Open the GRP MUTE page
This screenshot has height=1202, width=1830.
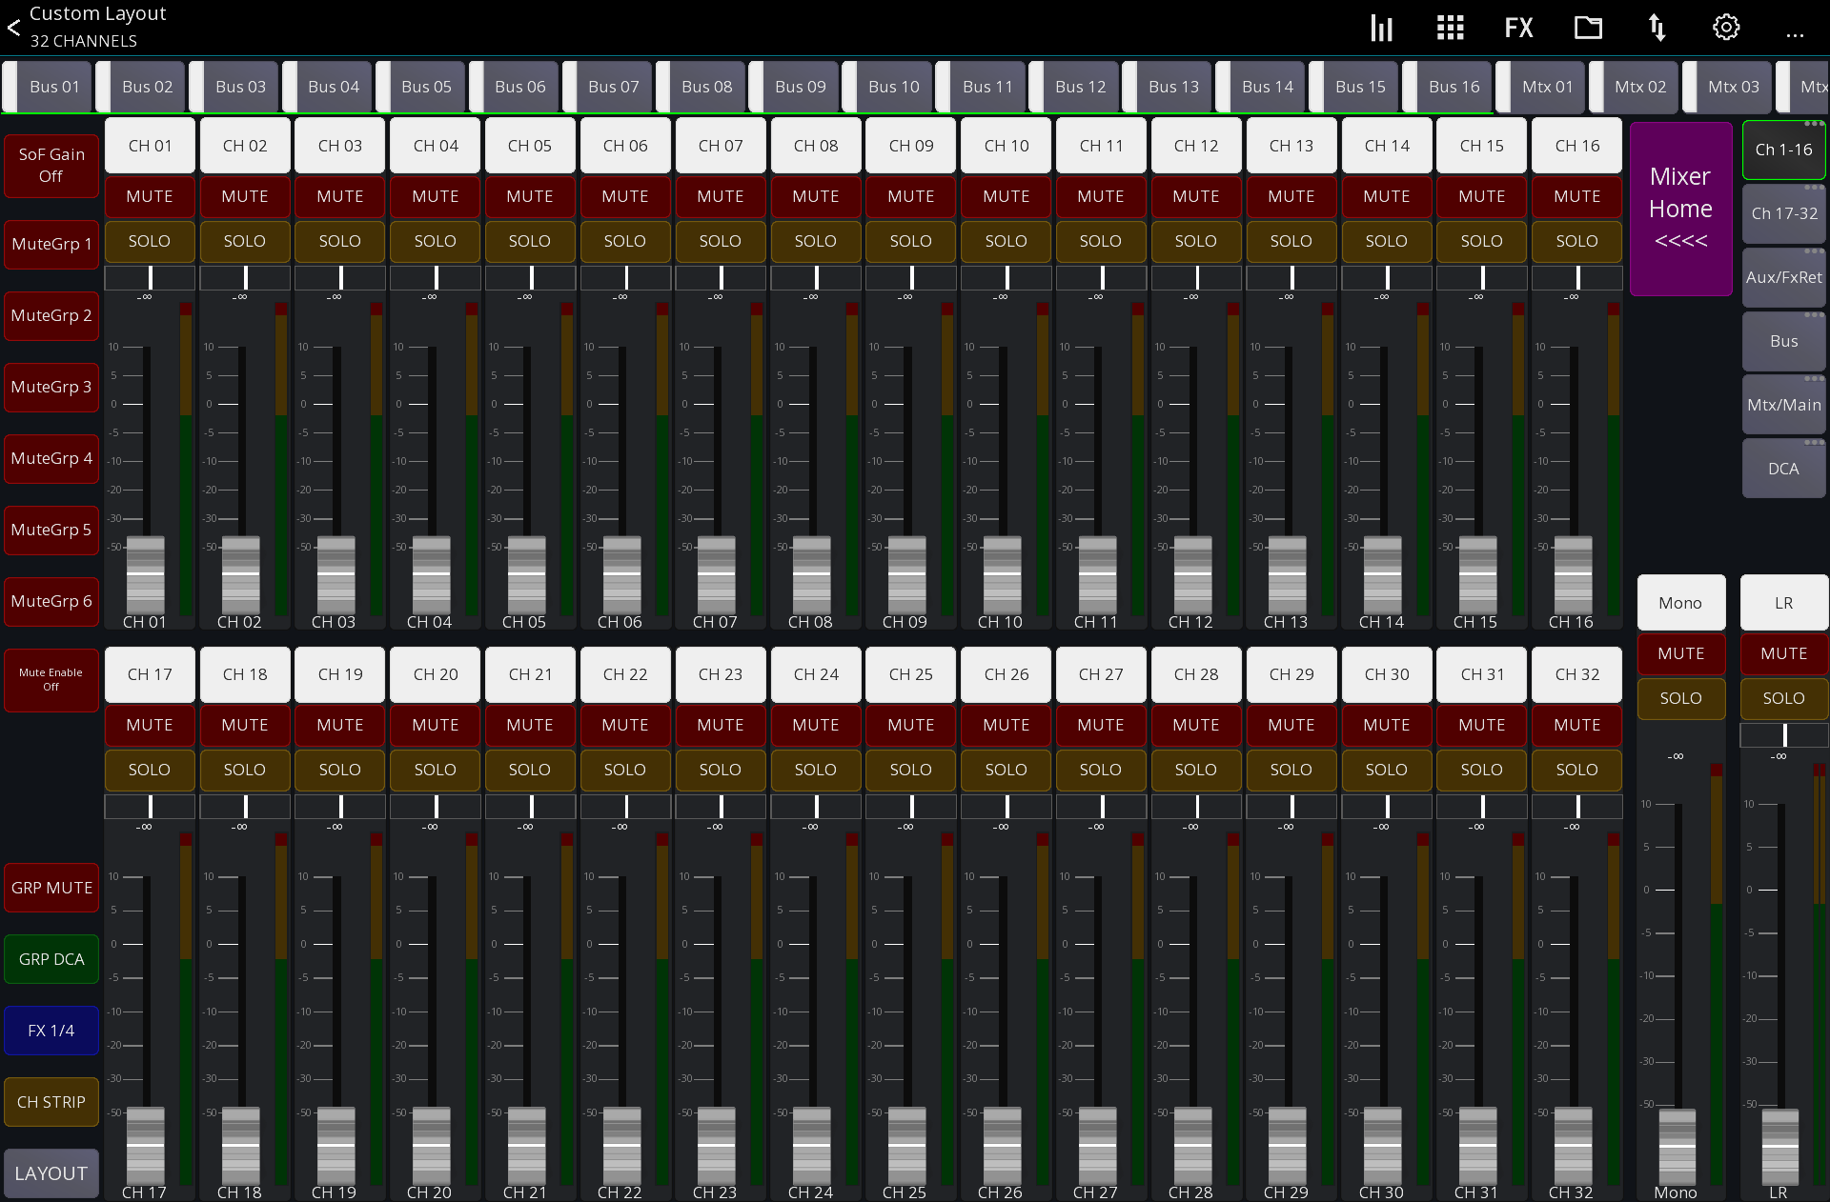coord(51,889)
